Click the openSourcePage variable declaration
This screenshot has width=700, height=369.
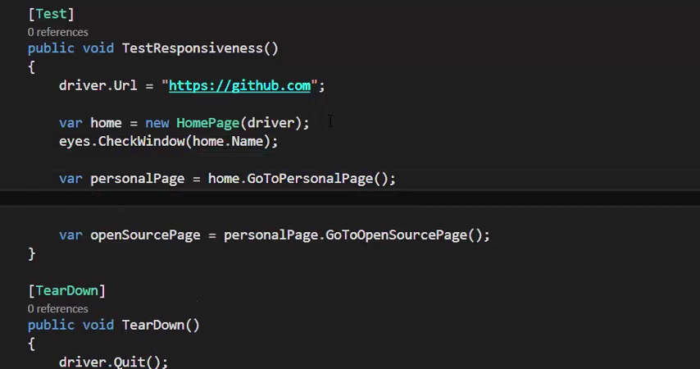point(145,235)
